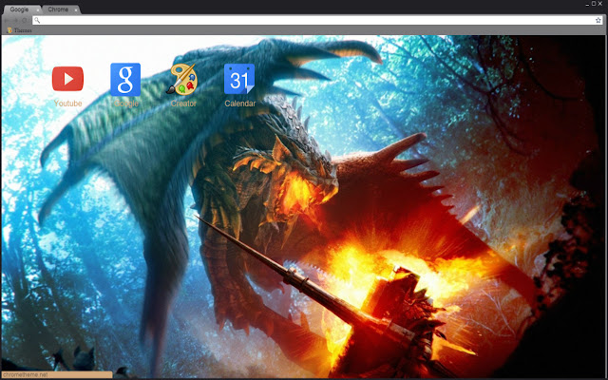Minimize the browser window
This screenshot has width=608, height=380.
[x=587, y=5]
